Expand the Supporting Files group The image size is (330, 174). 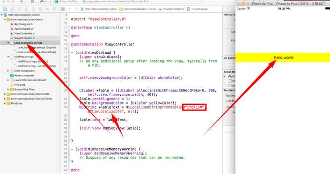tap(8, 89)
